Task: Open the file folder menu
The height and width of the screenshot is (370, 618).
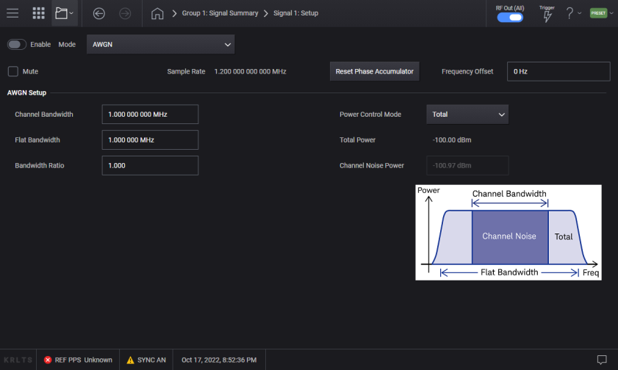Action: click(64, 13)
